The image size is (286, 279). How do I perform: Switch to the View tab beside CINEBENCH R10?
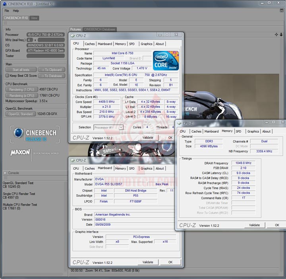[34, 18]
